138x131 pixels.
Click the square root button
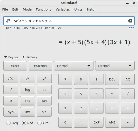click(x=11, y=90)
